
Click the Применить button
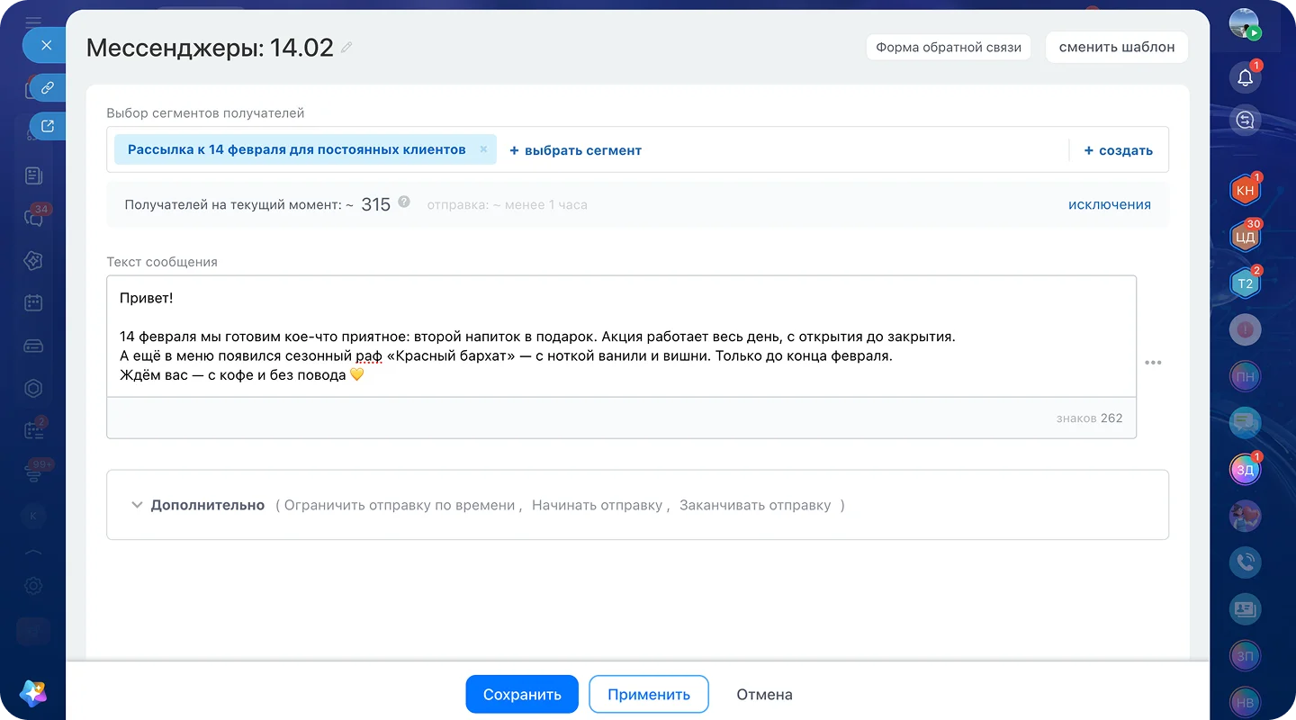(x=649, y=694)
